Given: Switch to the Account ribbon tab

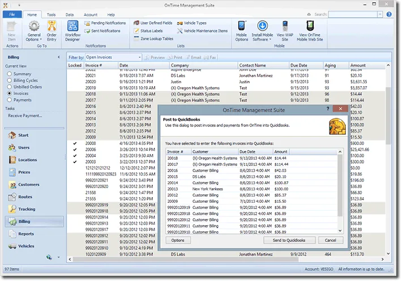Looking at the screenshot, I should pyautogui.click(x=91, y=15).
